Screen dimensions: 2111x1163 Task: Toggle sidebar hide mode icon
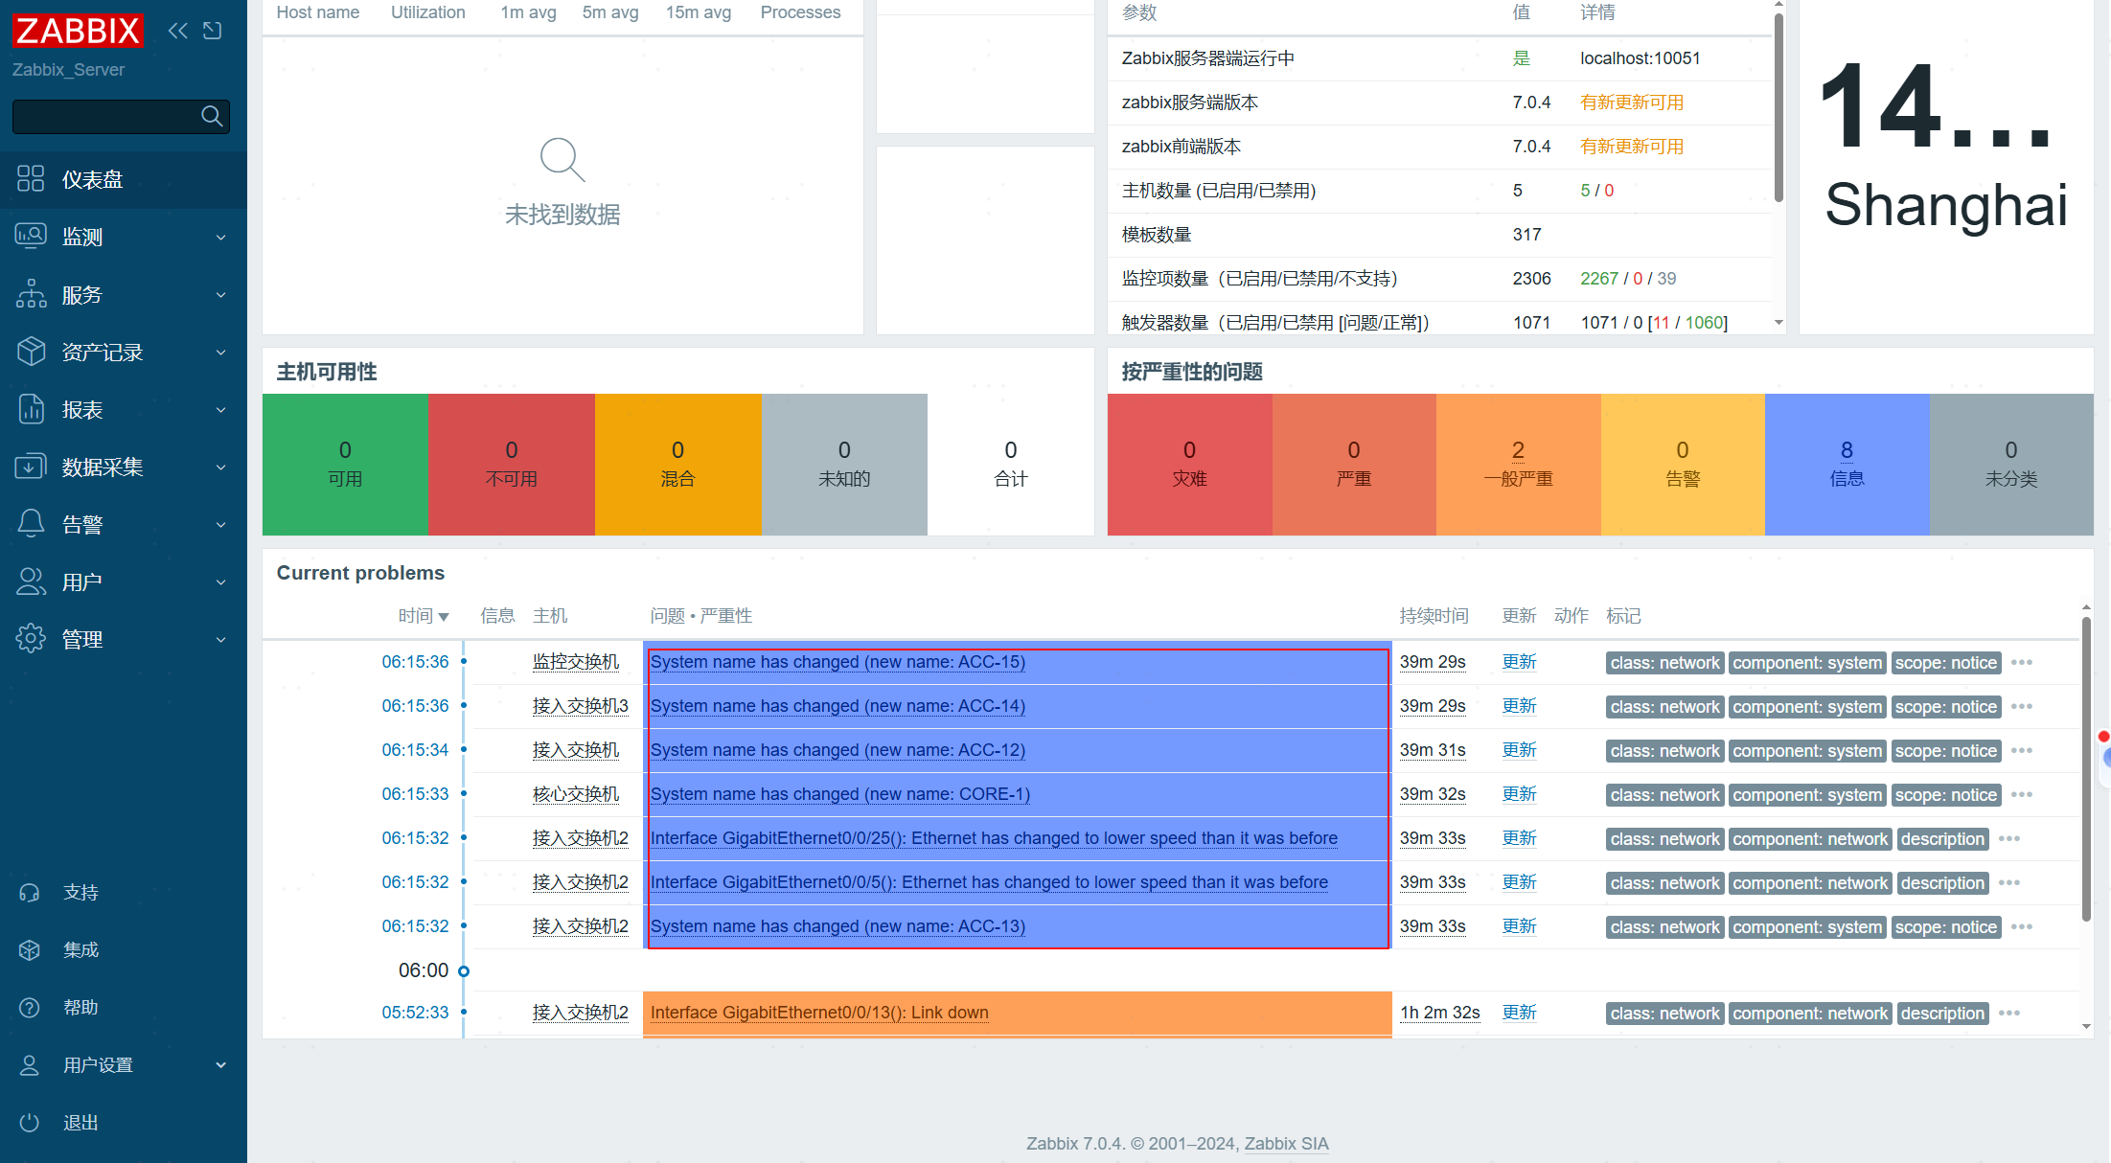[x=213, y=31]
